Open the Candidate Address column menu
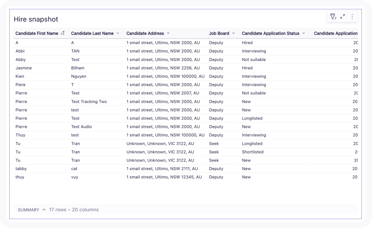The height and width of the screenshot is (228, 372). point(168,33)
